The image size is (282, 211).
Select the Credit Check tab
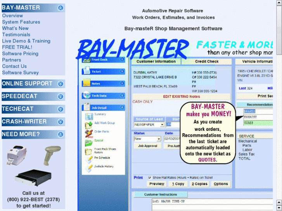point(207,62)
